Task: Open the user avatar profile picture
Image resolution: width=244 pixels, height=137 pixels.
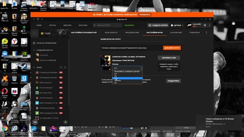Action: (x=189, y=25)
